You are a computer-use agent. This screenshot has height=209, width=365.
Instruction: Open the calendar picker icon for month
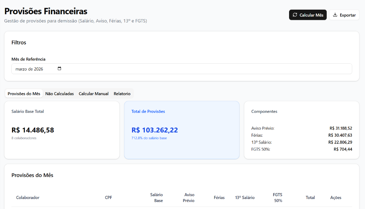click(60, 69)
